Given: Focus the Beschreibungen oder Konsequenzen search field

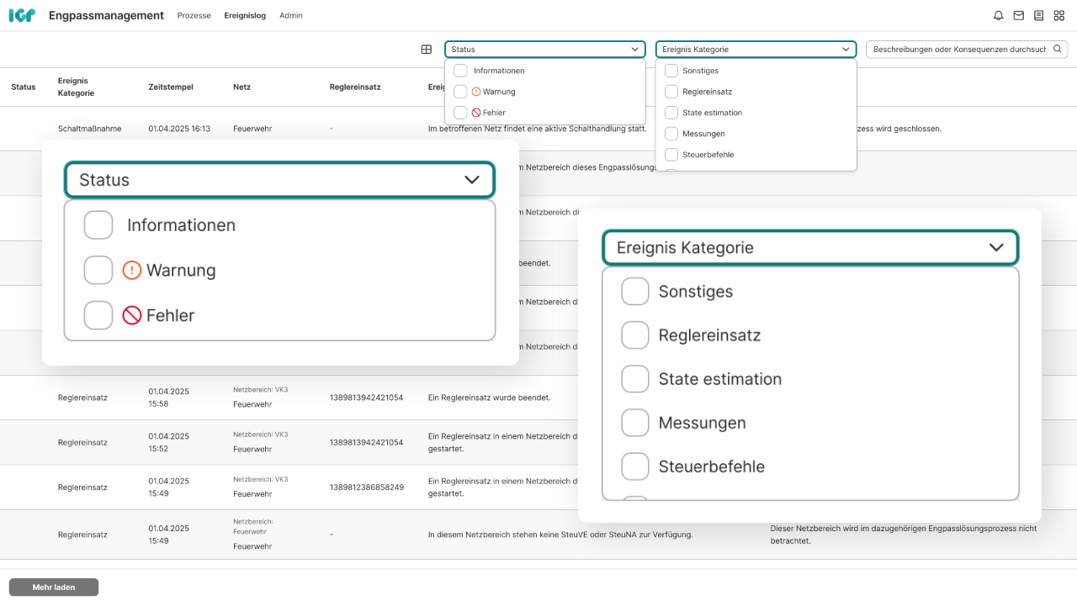Looking at the screenshot, I should click(x=958, y=50).
